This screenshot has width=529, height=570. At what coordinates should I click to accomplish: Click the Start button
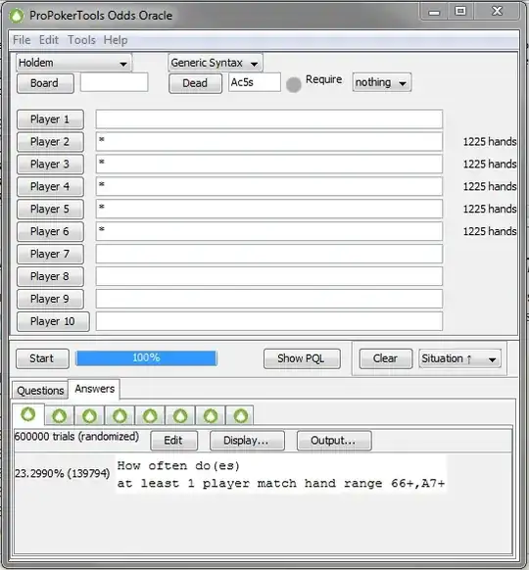[x=42, y=358]
